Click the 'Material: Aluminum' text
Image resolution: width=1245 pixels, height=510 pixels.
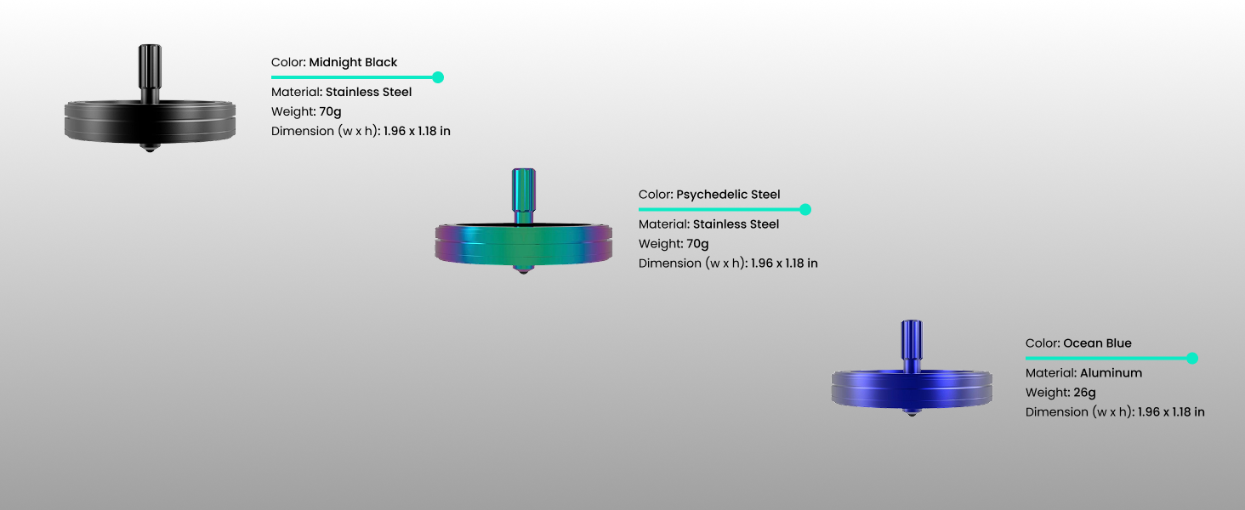(x=1083, y=373)
